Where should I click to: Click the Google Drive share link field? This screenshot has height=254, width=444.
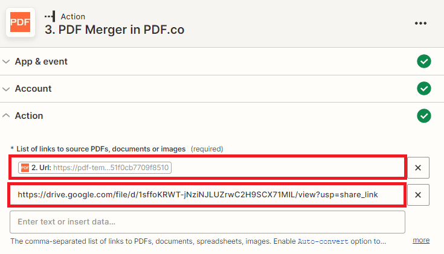(207, 194)
